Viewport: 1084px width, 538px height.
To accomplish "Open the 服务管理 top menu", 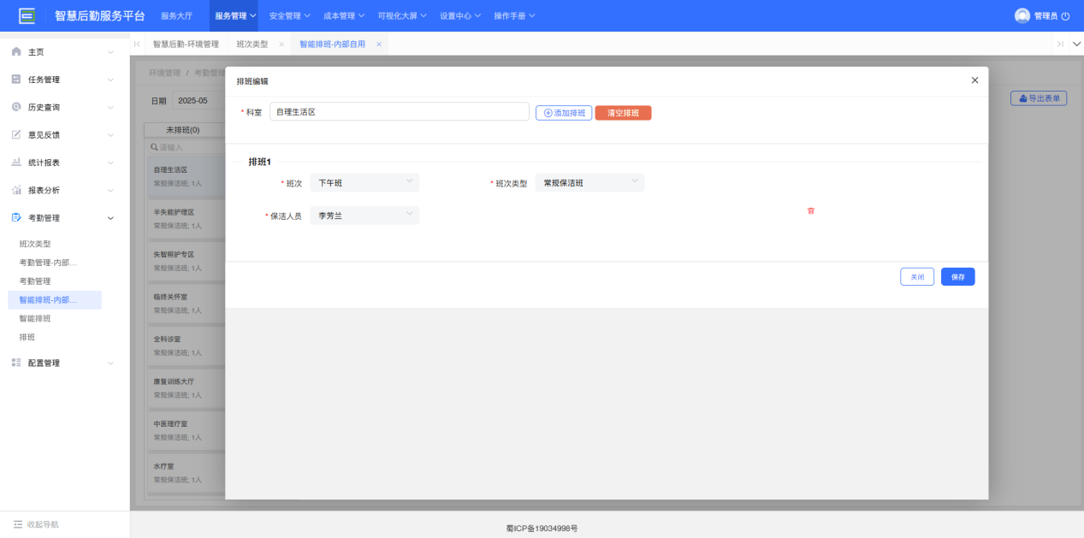I will 235,16.
